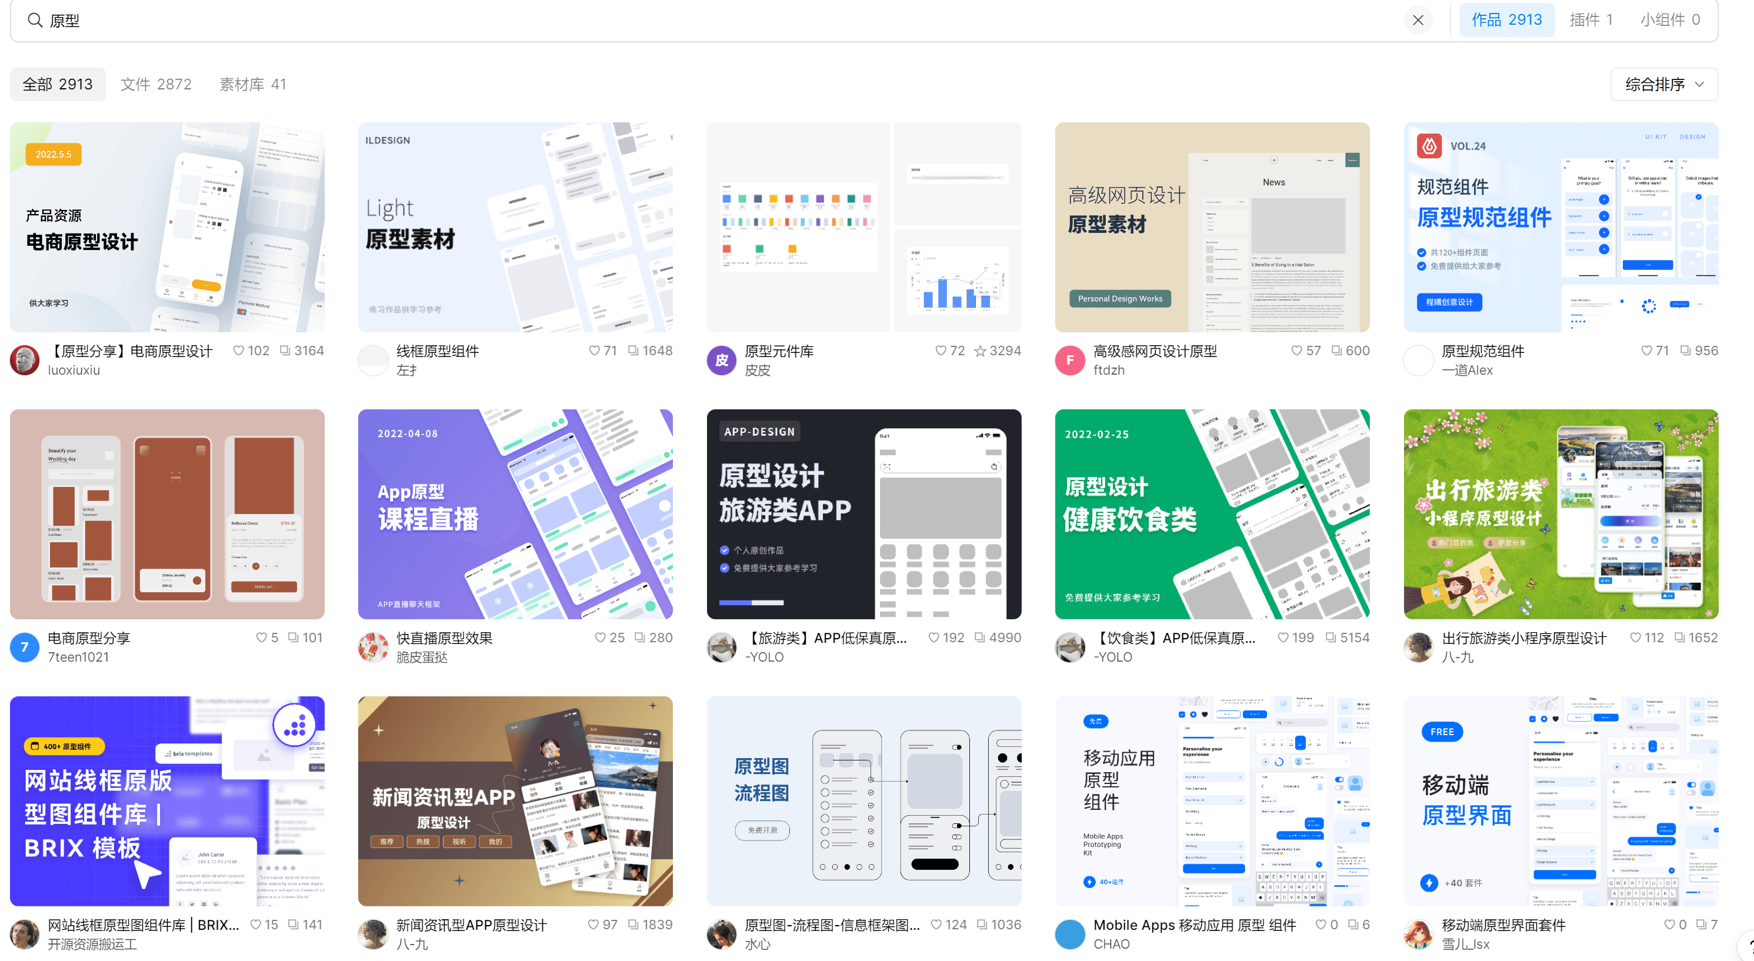Filter results by 文件 2872
1754x961 pixels.
coord(156,84)
